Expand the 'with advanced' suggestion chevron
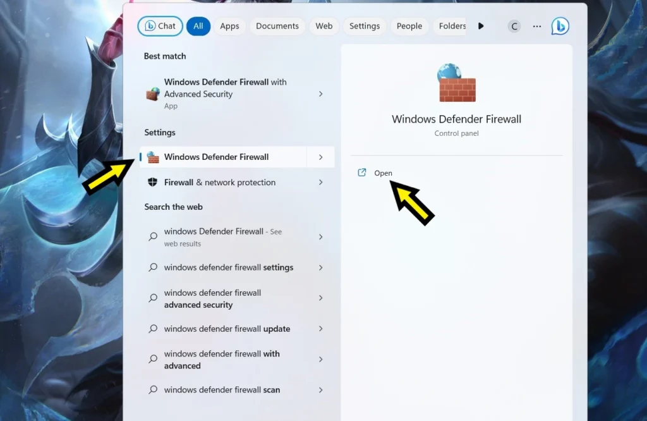Screen dimensions: 647x421 pos(320,360)
